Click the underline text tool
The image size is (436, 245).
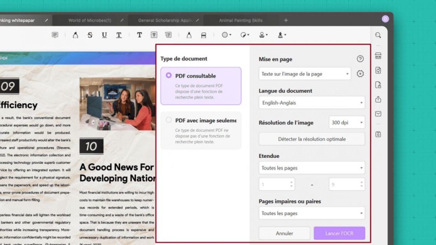104,35
